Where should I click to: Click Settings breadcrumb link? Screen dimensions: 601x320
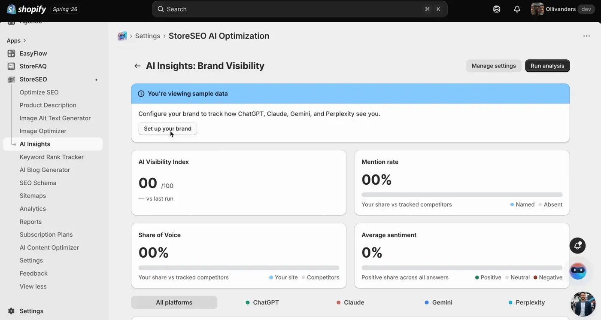(147, 36)
